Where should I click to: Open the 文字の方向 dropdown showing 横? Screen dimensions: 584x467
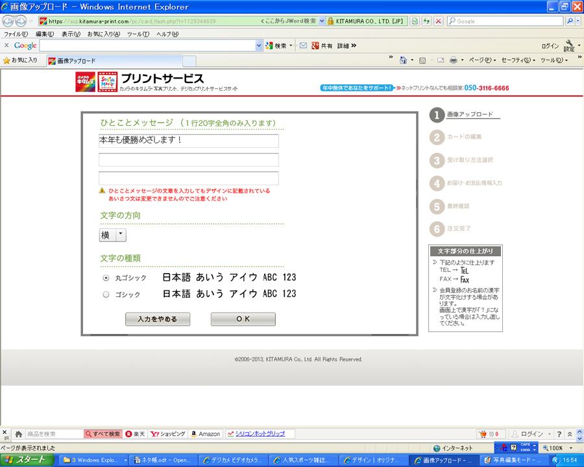pyautogui.click(x=112, y=235)
